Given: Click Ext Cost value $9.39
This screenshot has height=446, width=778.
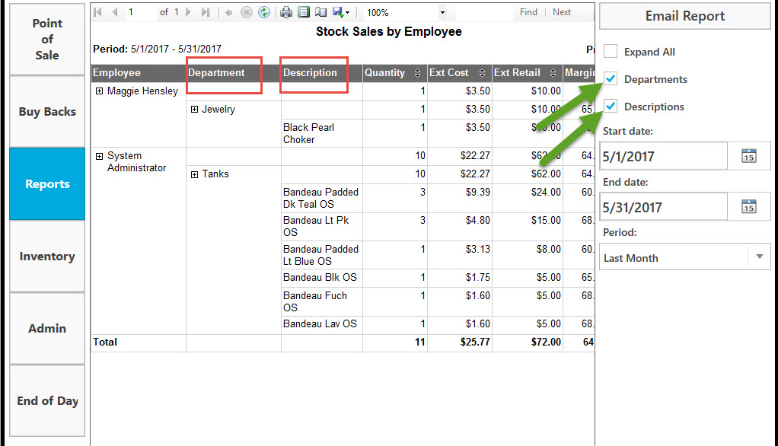Looking at the screenshot, I should click(478, 192).
